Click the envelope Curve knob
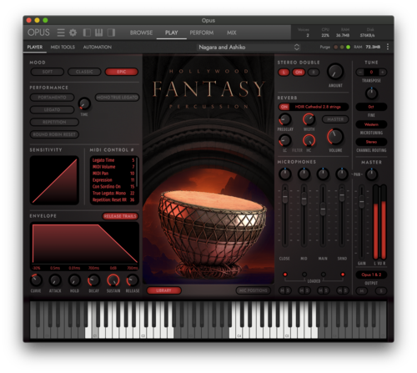This screenshot has width=417, height=373. point(36,280)
